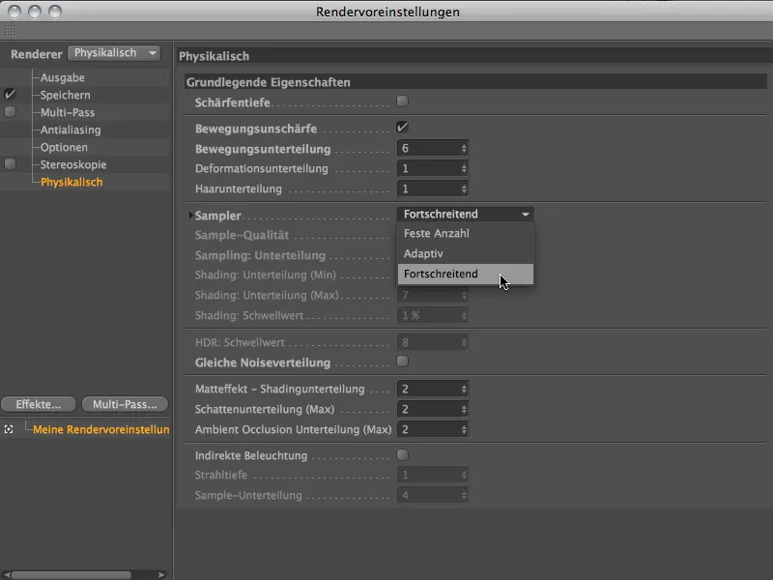This screenshot has height=580, width=773.
Task: Open the Renderer dropdown showing Physikalisch
Action: (x=114, y=53)
